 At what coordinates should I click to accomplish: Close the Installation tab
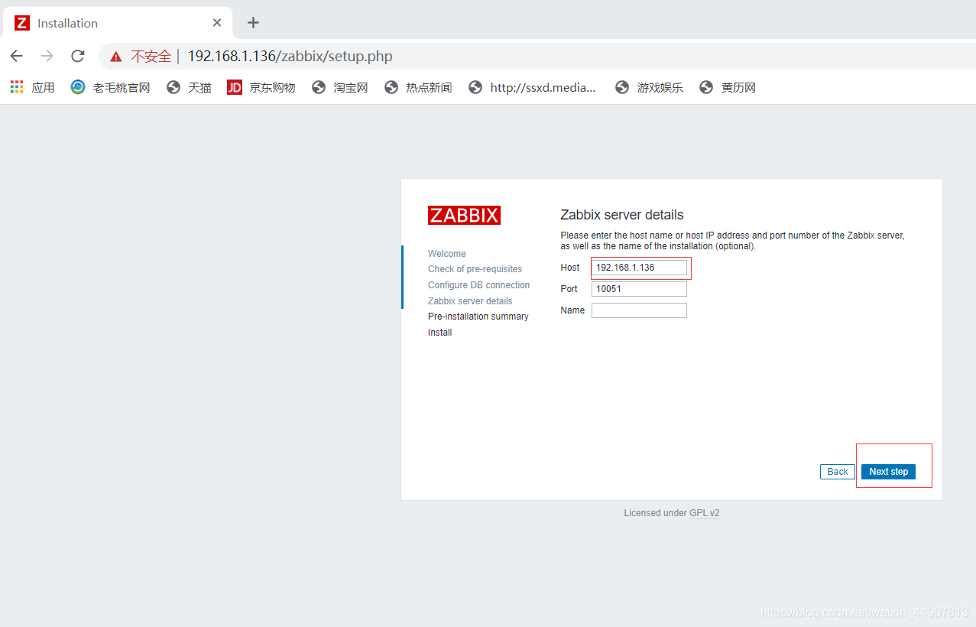217,23
